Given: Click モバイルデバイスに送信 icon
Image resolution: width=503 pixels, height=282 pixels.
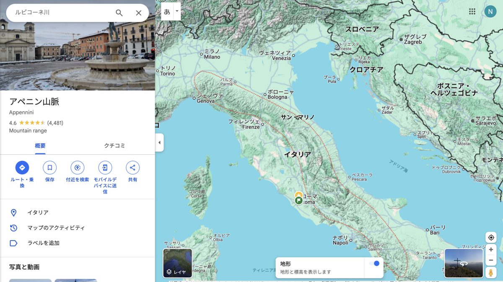Looking at the screenshot, I should click(x=105, y=168).
